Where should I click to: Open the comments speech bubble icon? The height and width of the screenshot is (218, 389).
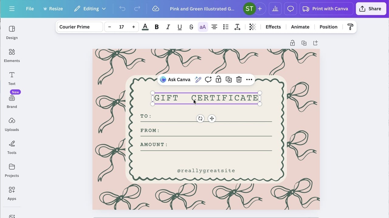click(291, 9)
